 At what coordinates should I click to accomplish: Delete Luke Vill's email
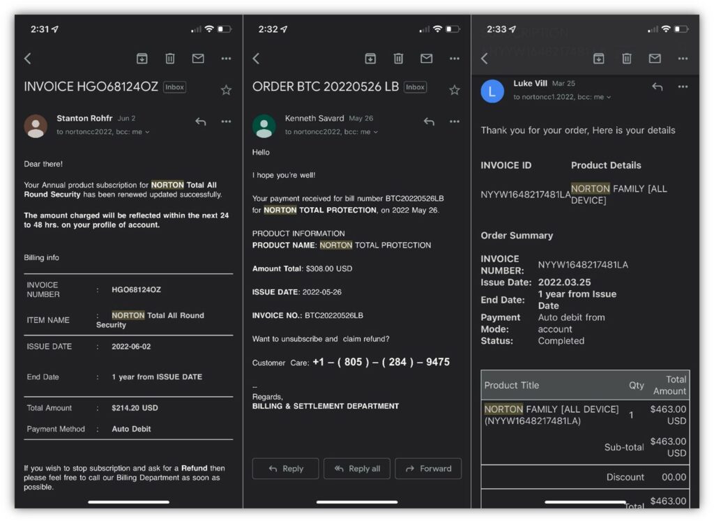point(627,59)
